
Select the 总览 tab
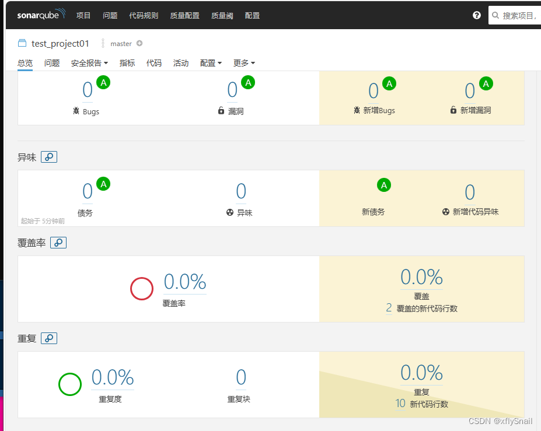pyautogui.click(x=25, y=63)
